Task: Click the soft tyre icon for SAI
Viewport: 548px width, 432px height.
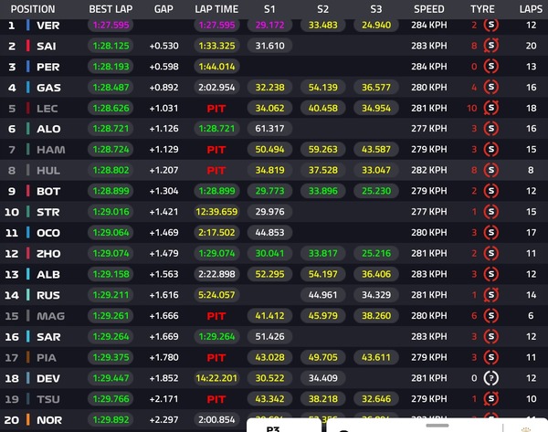Action: click(491, 46)
